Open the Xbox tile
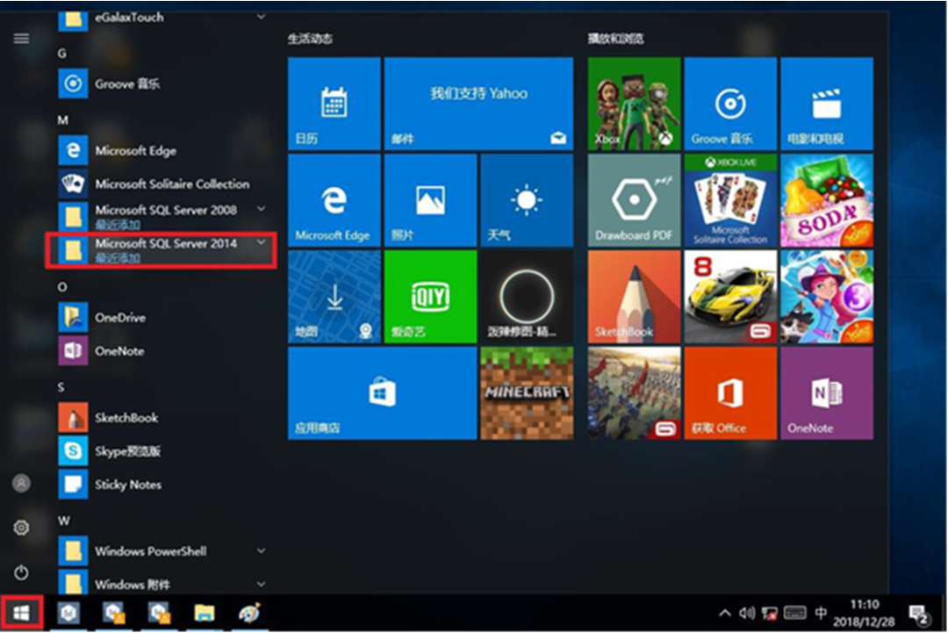The image size is (948, 633). point(635,104)
